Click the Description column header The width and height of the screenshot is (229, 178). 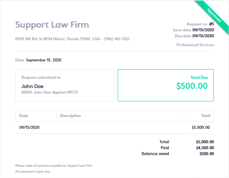70,116
